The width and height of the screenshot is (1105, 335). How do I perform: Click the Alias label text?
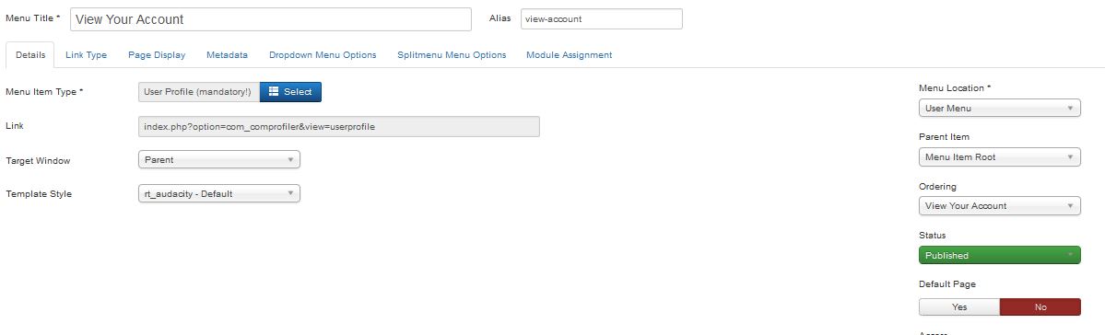[x=500, y=18]
